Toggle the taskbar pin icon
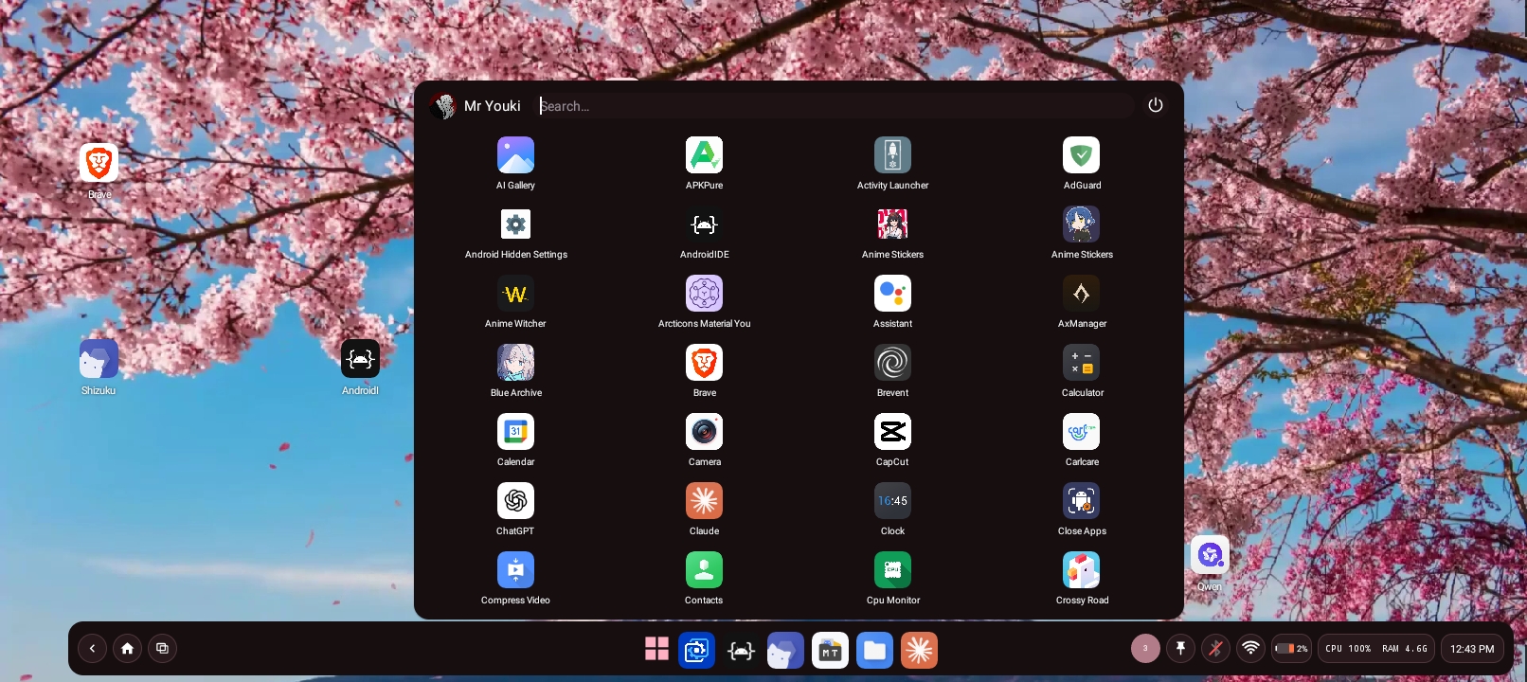This screenshot has width=1527, height=682. coord(1180,649)
